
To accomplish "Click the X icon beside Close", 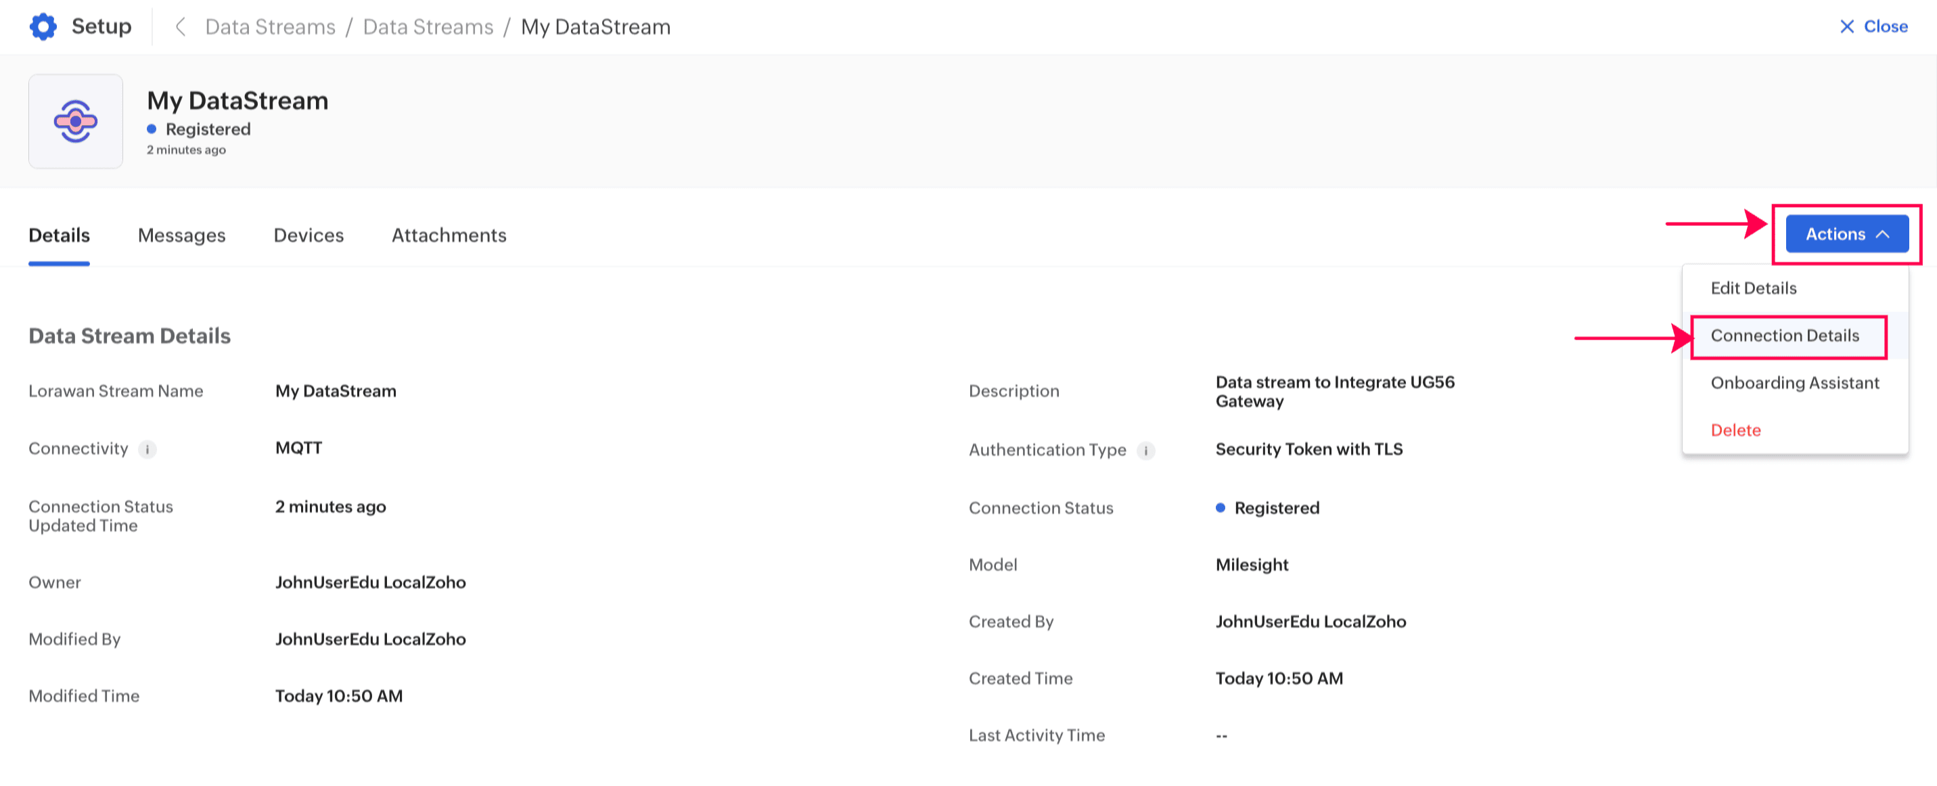I will coord(1846,26).
